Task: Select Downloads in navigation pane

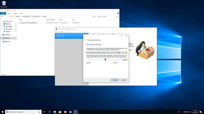Action: [x=9, y=26]
